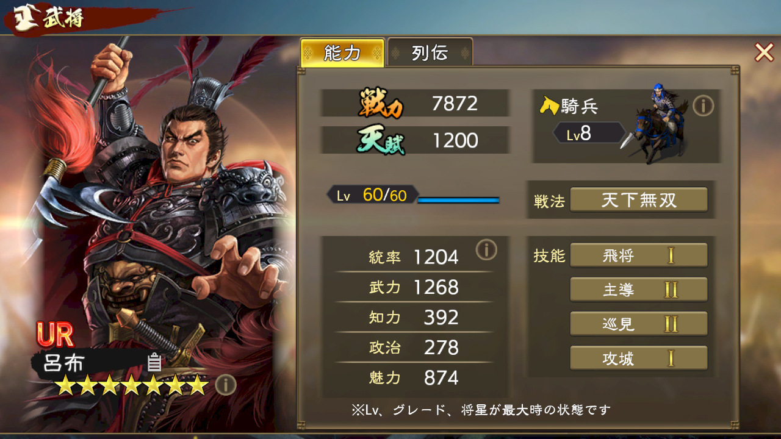Switch to the 列伝 tab

click(x=430, y=53)
